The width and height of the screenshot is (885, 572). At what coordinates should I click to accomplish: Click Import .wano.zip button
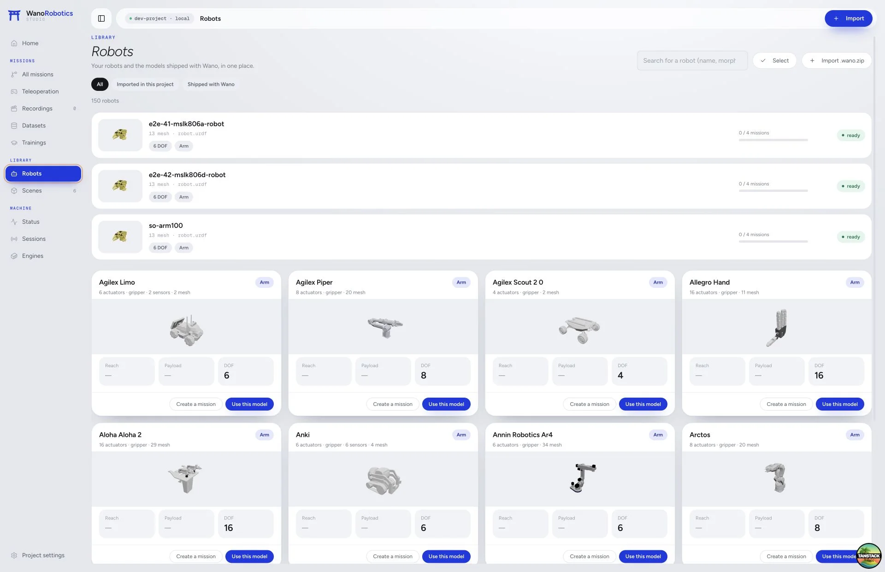click(837, 60)
